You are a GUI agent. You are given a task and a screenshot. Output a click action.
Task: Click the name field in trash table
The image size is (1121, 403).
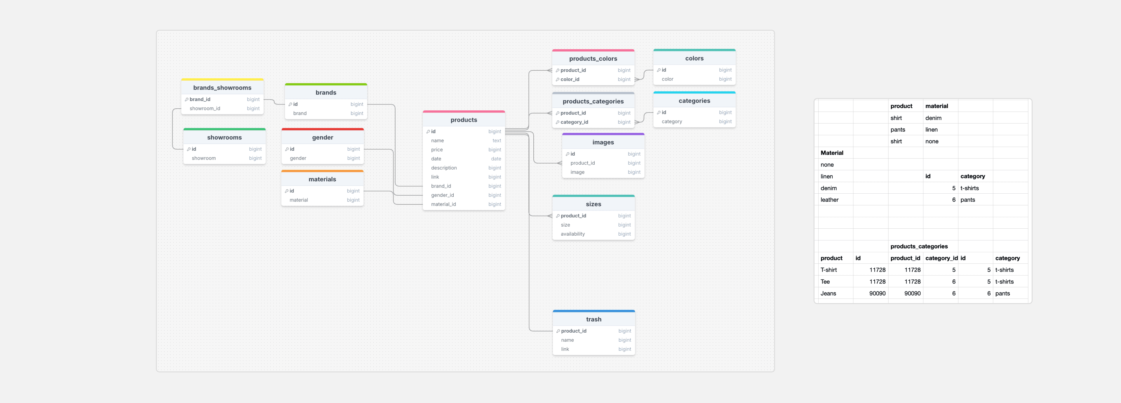tap(594, 340)
